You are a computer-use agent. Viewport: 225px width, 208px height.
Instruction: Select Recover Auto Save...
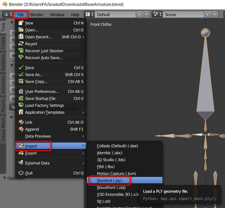51,57
